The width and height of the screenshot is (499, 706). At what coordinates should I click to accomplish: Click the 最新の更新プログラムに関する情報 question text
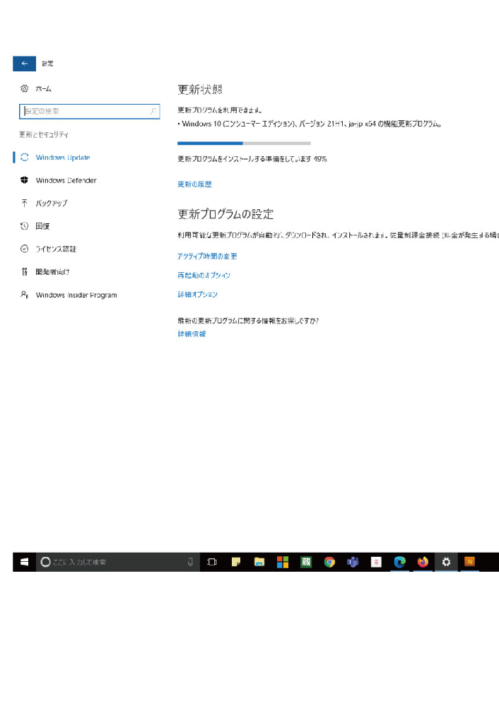[248, 321]
